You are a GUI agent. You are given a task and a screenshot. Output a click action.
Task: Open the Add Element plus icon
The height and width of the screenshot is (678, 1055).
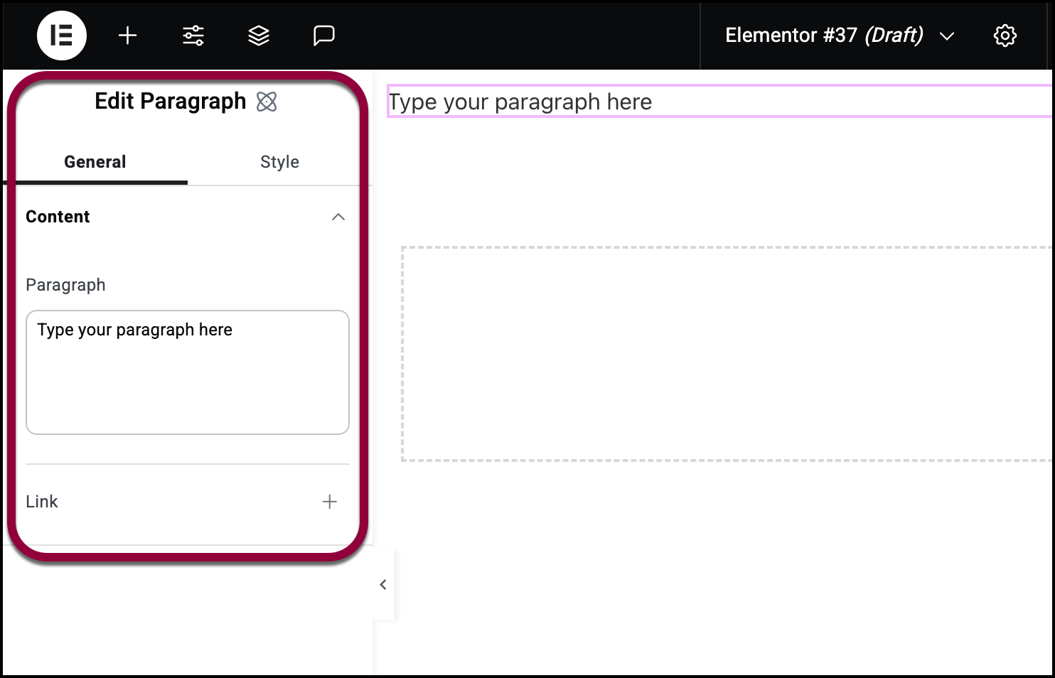click(127, 36)
